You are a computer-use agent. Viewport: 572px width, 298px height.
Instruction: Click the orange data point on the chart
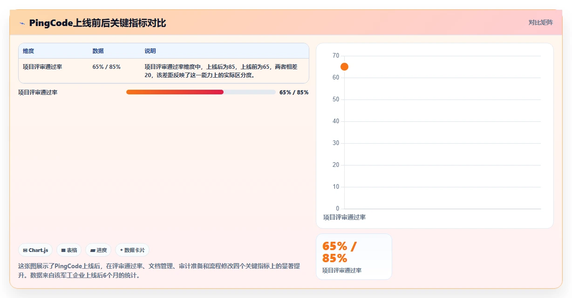(344, 66)
